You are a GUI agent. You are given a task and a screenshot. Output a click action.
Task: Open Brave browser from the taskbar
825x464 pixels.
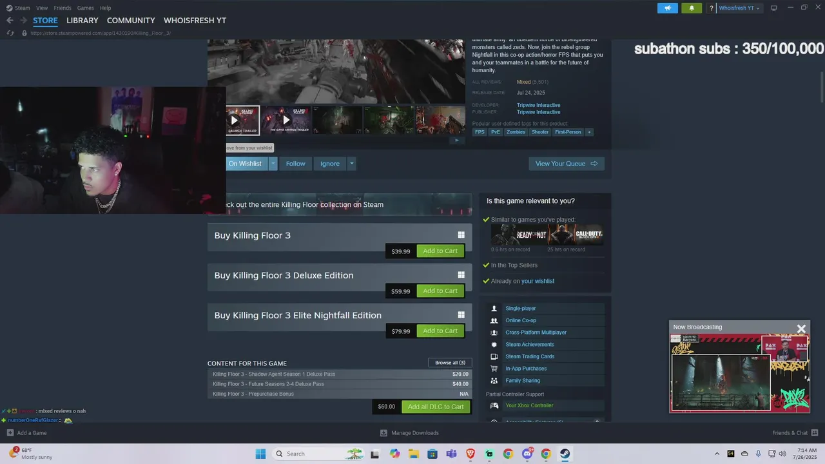471,454
